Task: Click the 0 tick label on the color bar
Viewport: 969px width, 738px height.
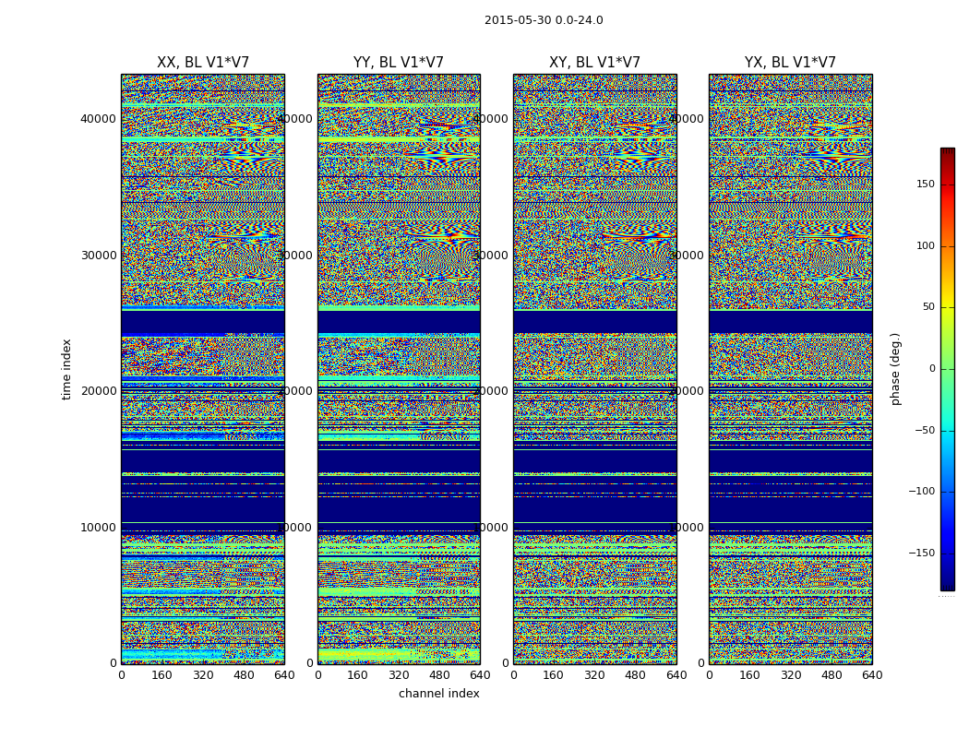Action: tap(932, 369)
